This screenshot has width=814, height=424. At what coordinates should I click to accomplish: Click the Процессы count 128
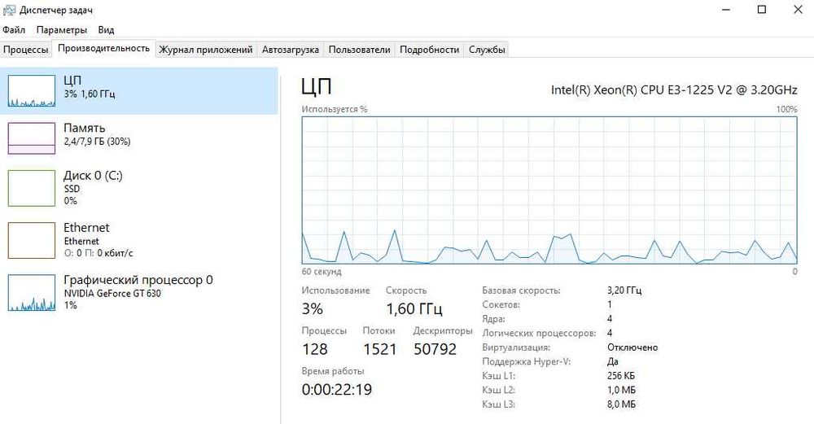314,349
